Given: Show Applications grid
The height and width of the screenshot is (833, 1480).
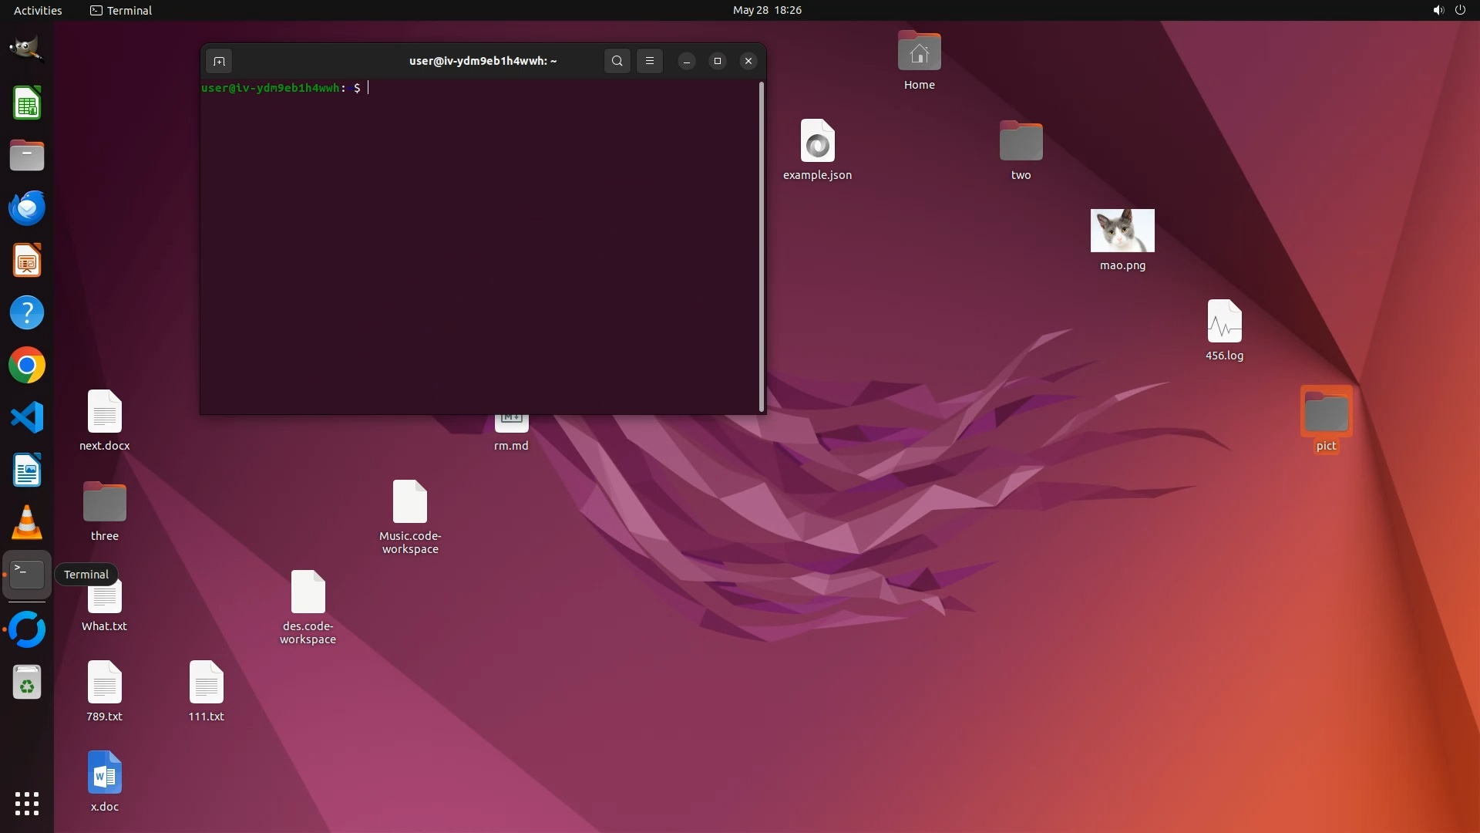Looking at the screenshot, I should (26, 804).
